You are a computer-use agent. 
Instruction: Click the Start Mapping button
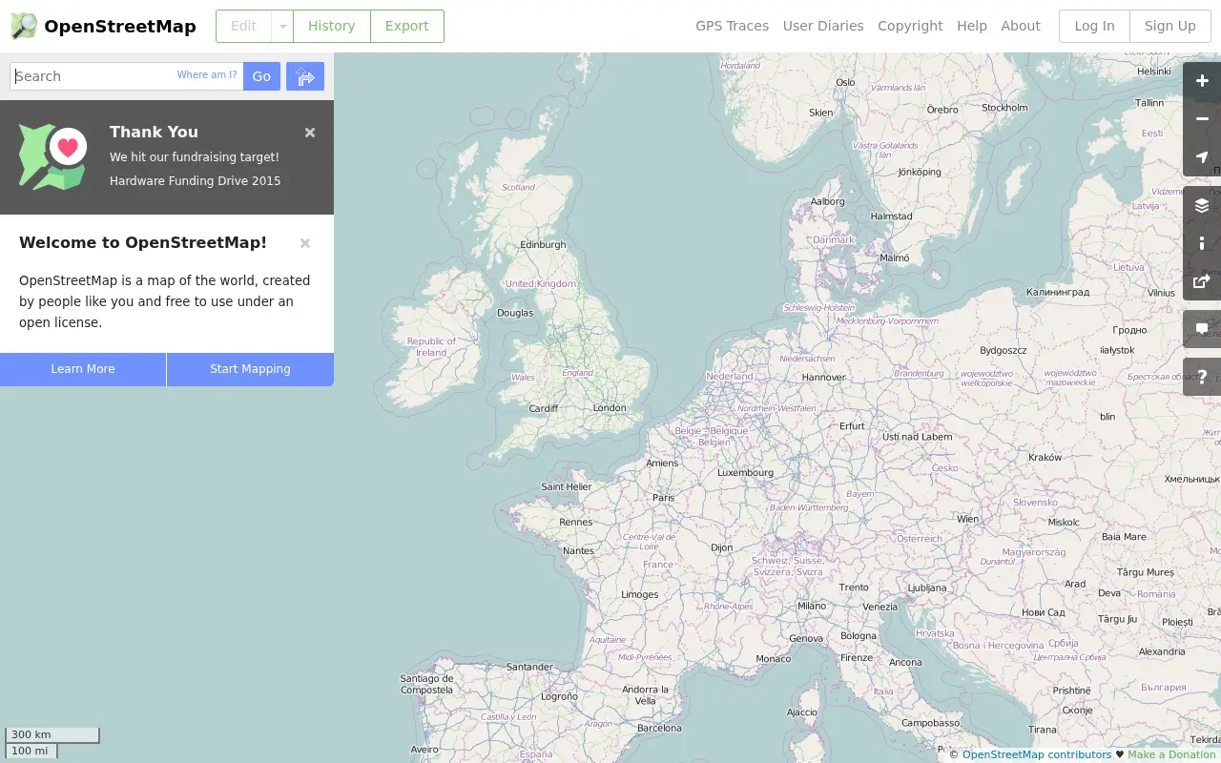pyautogui.click(x=250, y=369)
